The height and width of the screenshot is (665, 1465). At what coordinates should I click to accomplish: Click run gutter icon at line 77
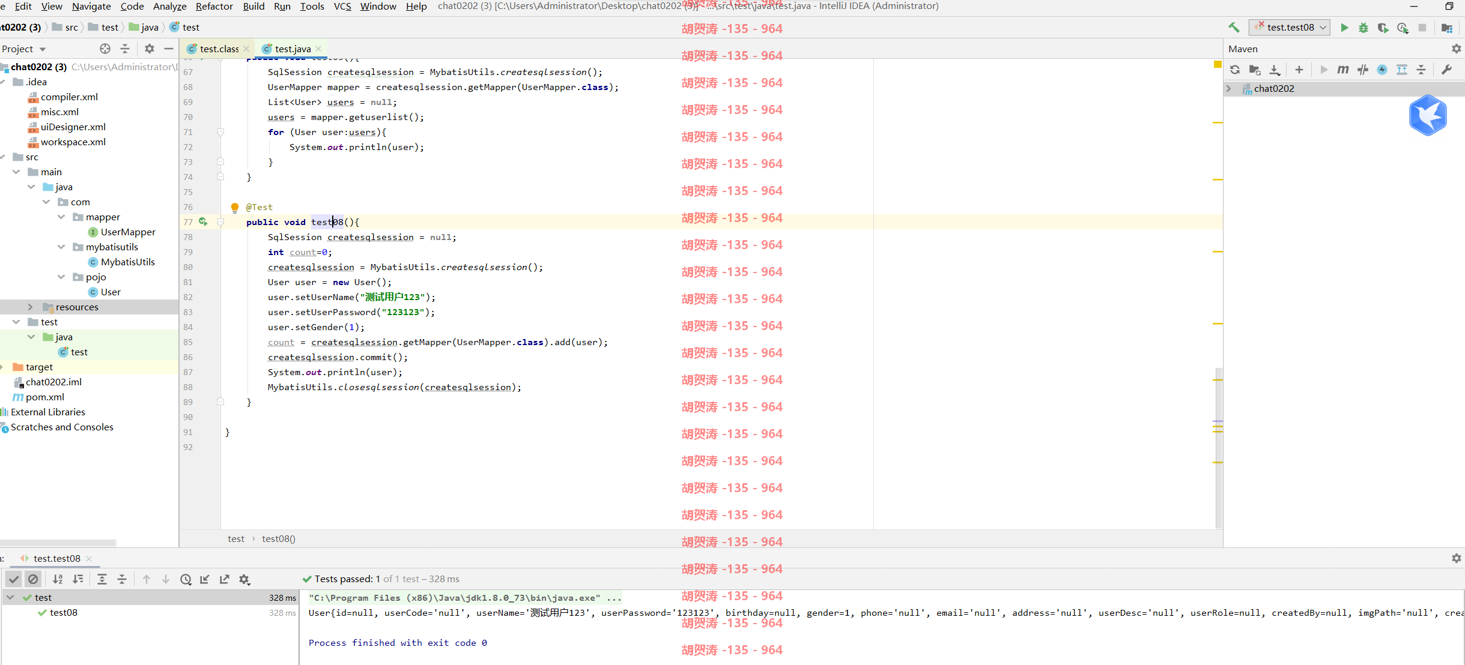[203, 221]
